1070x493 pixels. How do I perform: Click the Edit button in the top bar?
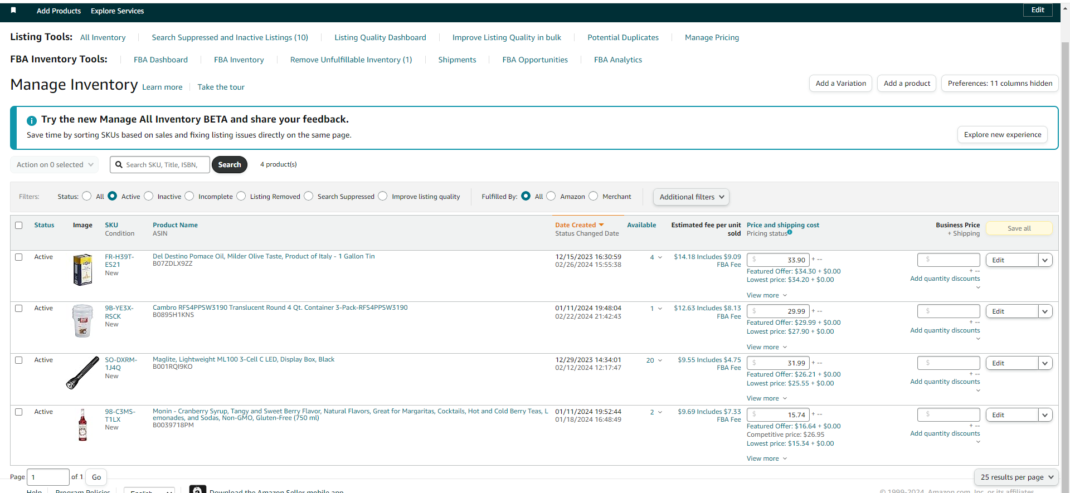click(x=1038, y=10)
